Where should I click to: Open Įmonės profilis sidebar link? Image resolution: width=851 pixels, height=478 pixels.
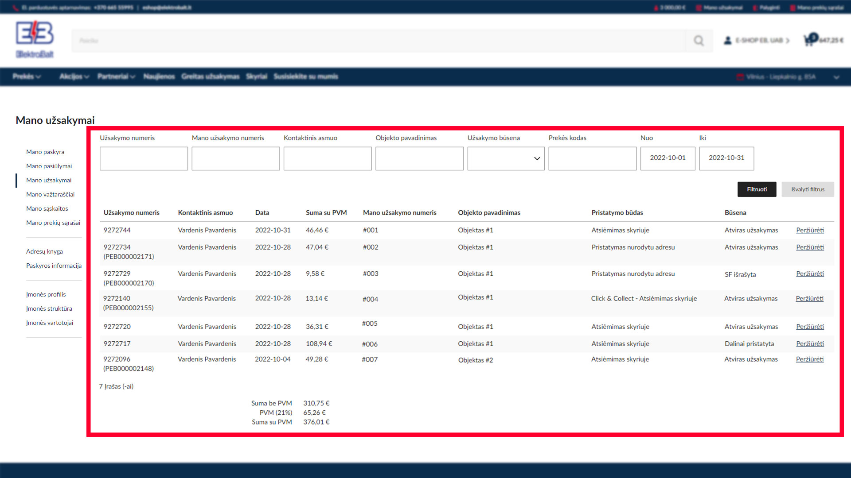coord(46,294)
